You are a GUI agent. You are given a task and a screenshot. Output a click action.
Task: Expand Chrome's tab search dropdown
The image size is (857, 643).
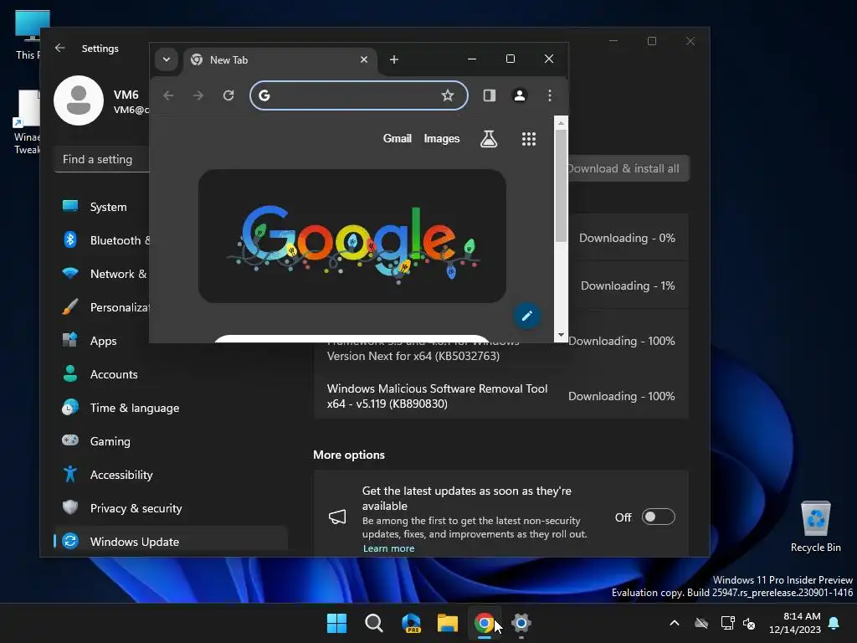point(167,59)
